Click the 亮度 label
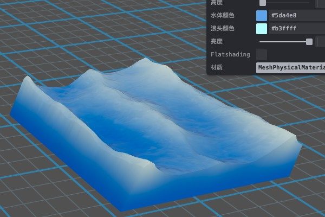This screenshot has width=325, height=217. [x=217, y=42]
